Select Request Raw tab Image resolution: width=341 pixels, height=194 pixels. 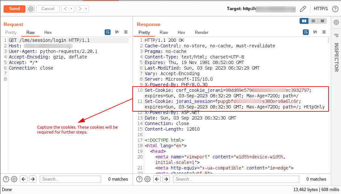click(x=30, y=32)
